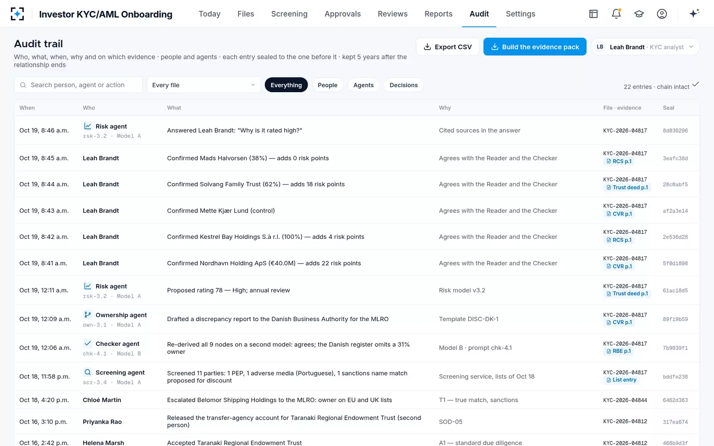Click Build the evidence pack

point(535,47)
